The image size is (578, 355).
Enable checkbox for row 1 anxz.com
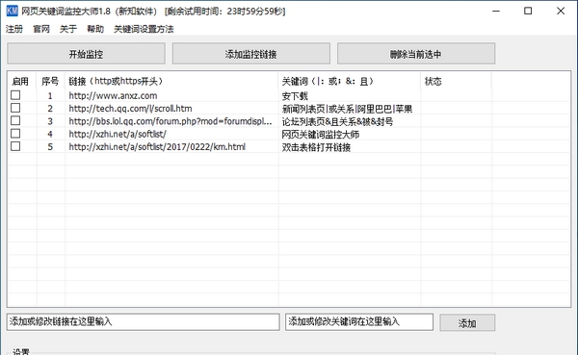(15, 95)
